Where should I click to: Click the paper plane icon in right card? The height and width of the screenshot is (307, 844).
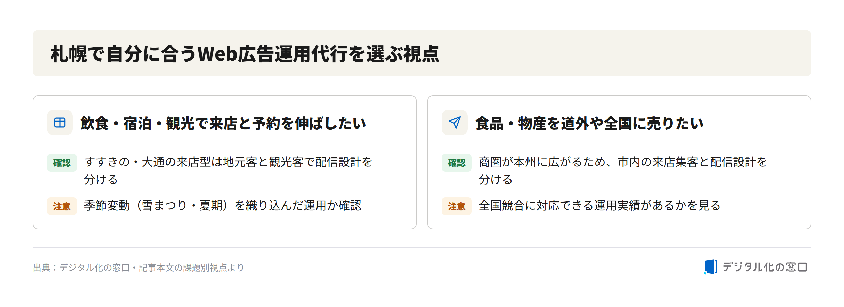(455, 123)
